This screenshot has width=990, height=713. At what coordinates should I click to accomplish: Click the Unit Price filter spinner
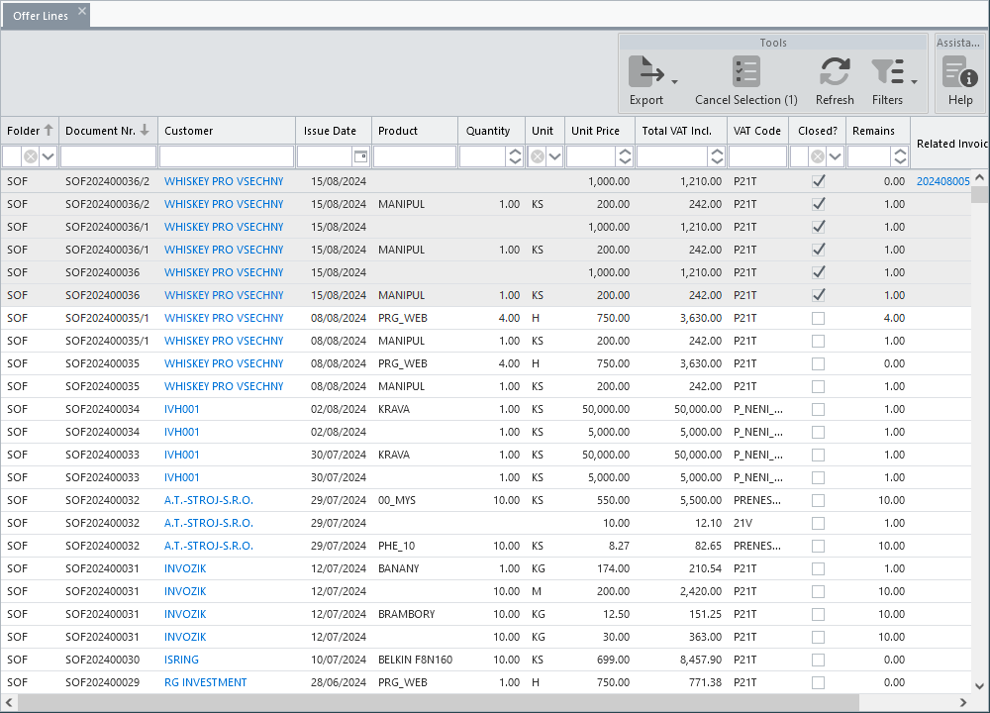tap(625, 156)
